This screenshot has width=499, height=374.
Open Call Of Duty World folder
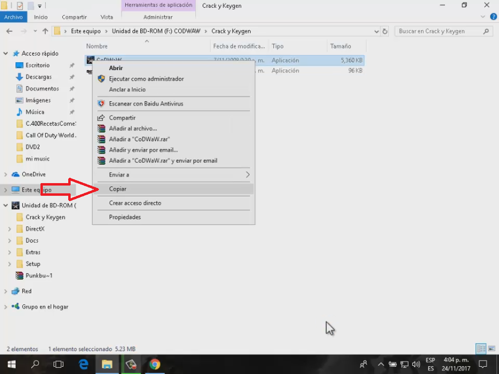coord(51,135)
